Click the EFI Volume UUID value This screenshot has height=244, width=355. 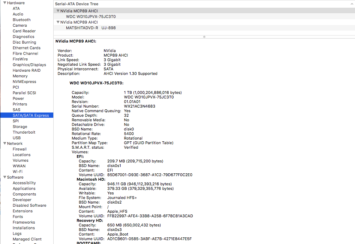[150, 175]
